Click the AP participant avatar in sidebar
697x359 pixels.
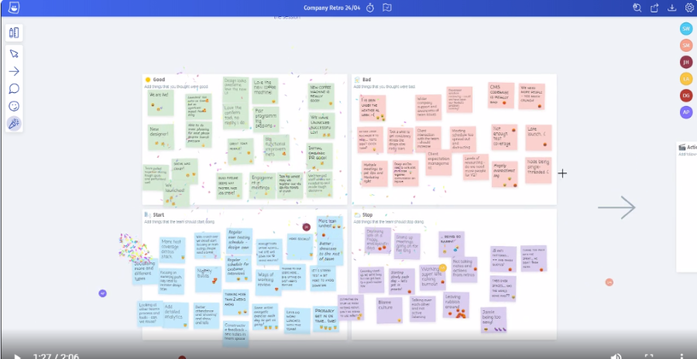pyautogui.click(x=686, y=112)
